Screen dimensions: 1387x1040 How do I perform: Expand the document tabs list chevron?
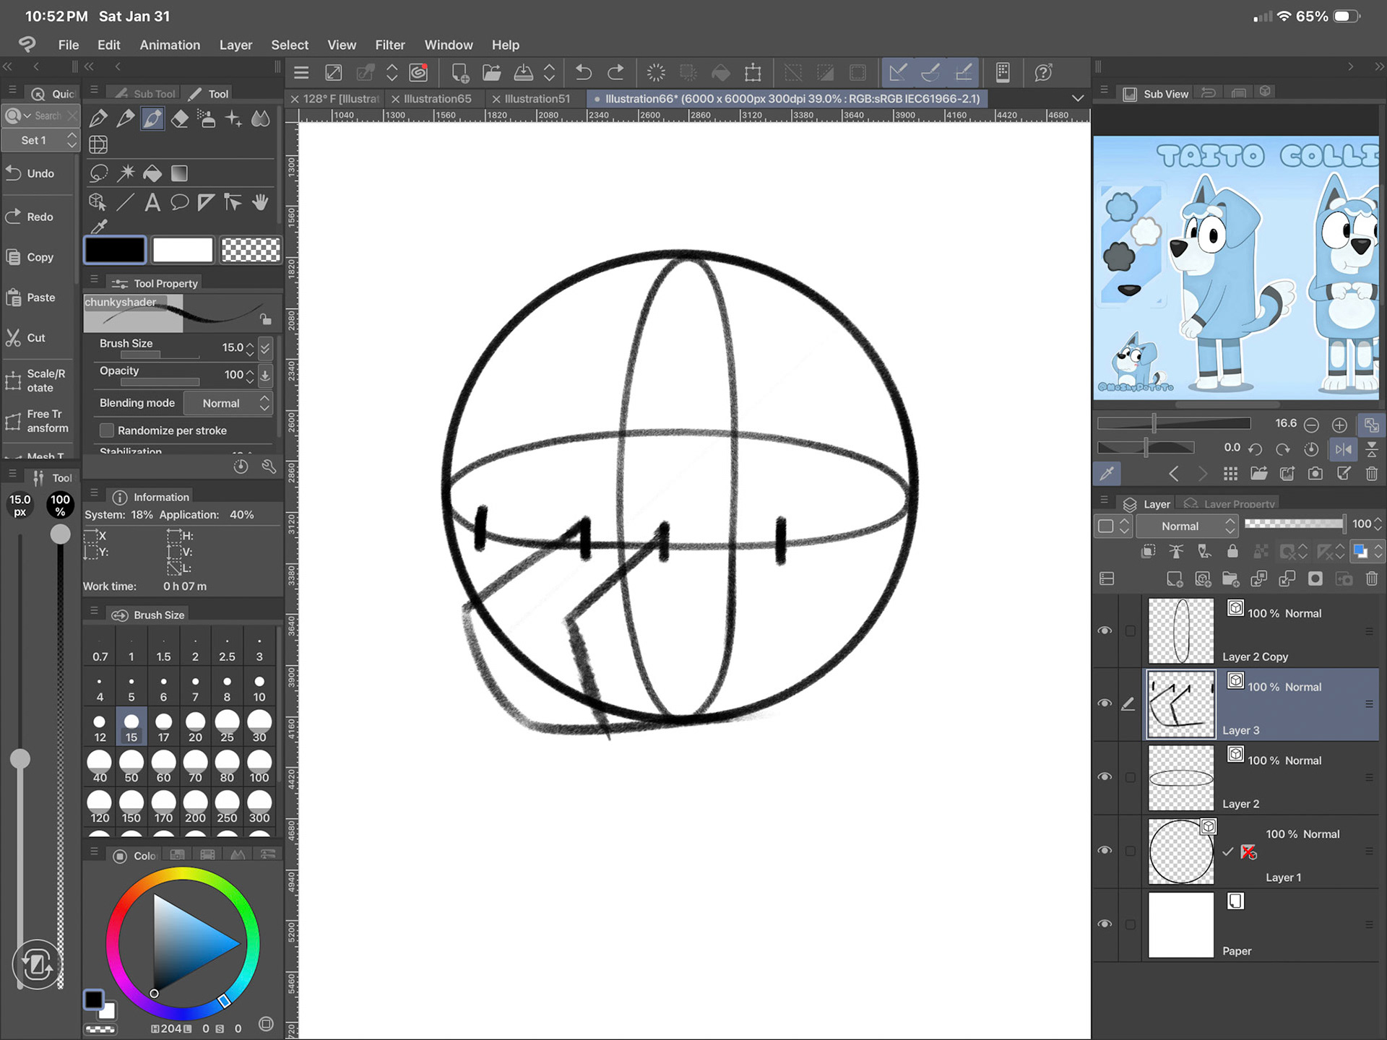point(1077,98)
